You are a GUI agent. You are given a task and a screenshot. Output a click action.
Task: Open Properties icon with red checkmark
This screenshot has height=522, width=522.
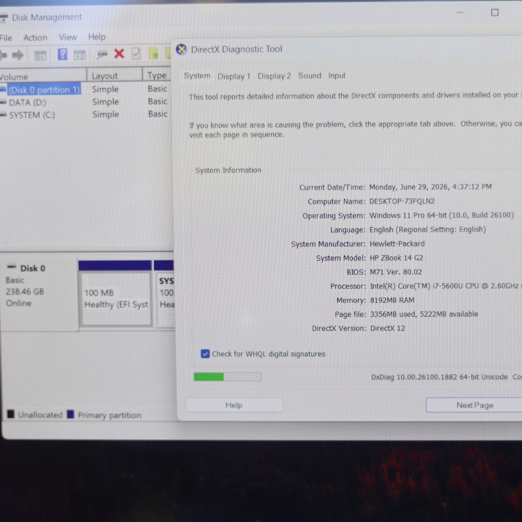136,54
